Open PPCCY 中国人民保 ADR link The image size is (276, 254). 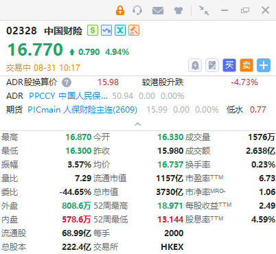(68, 96)
